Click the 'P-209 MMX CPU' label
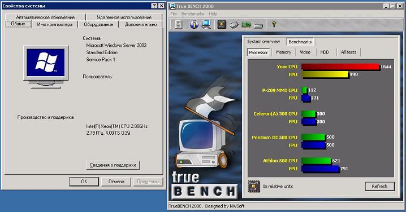This screenshot has height=212, width=406. click(280, 90)
